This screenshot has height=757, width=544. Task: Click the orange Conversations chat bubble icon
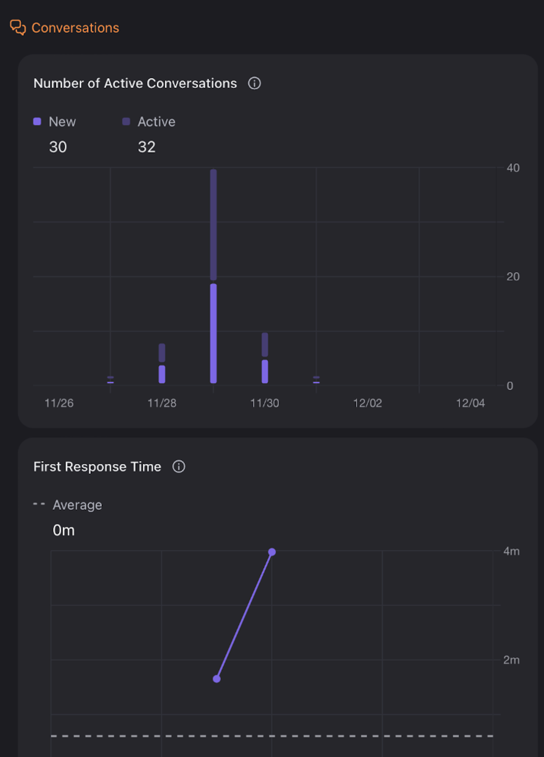coord(17,28)
